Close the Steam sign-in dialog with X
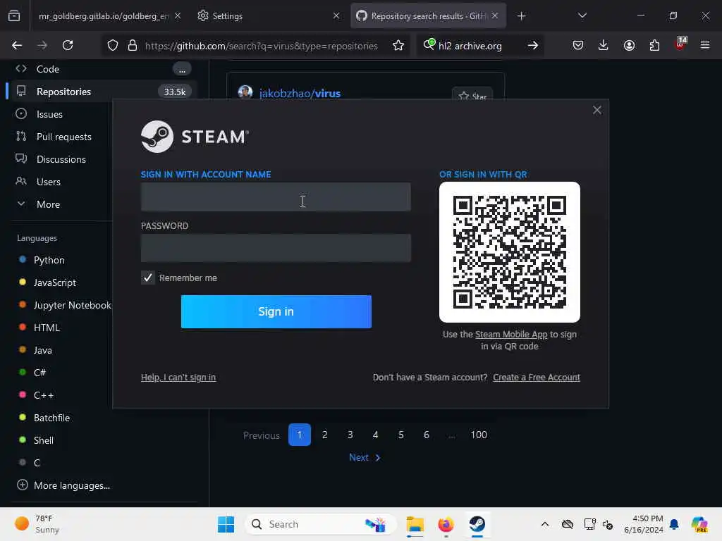 click(597, 110)
